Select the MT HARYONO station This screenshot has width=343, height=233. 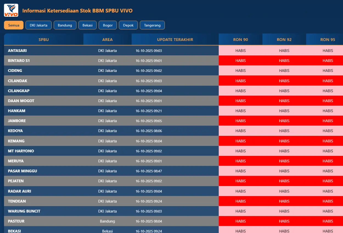(x=21, y=151)
